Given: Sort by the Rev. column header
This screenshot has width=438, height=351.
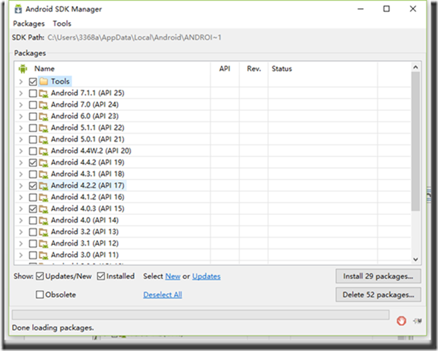Looking at the screenshot, I should point(254,69).
